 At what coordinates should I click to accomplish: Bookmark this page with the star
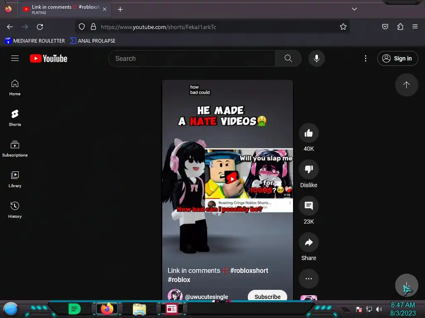pyautogui.click(x=343, y=26)
